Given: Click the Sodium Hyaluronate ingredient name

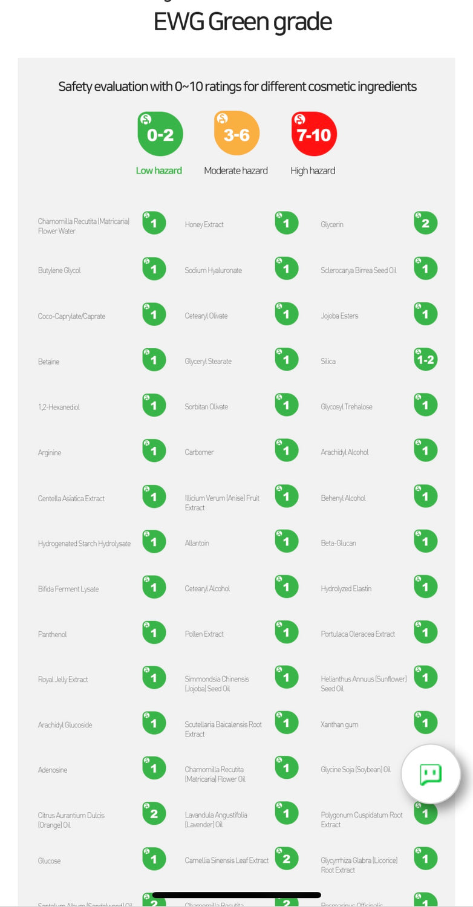Looking at the screenshot, I should coord(213,270).
